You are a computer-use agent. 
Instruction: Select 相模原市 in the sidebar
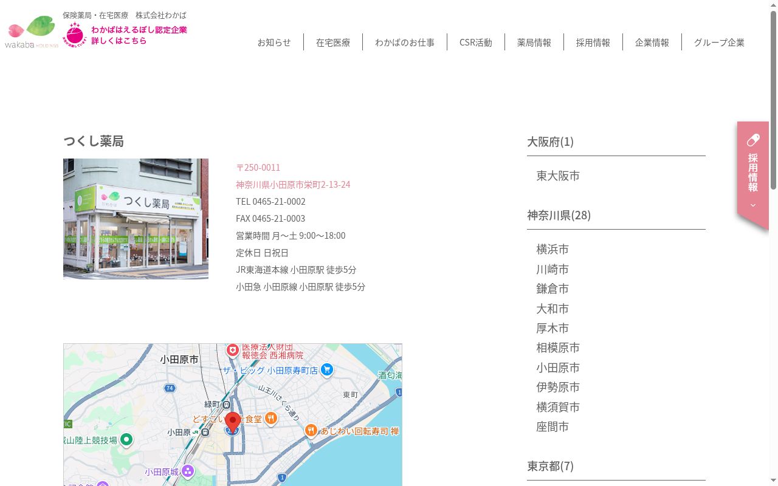558,347
